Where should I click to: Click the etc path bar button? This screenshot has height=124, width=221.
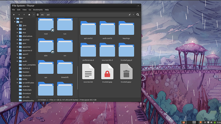(x=43, y=15)
